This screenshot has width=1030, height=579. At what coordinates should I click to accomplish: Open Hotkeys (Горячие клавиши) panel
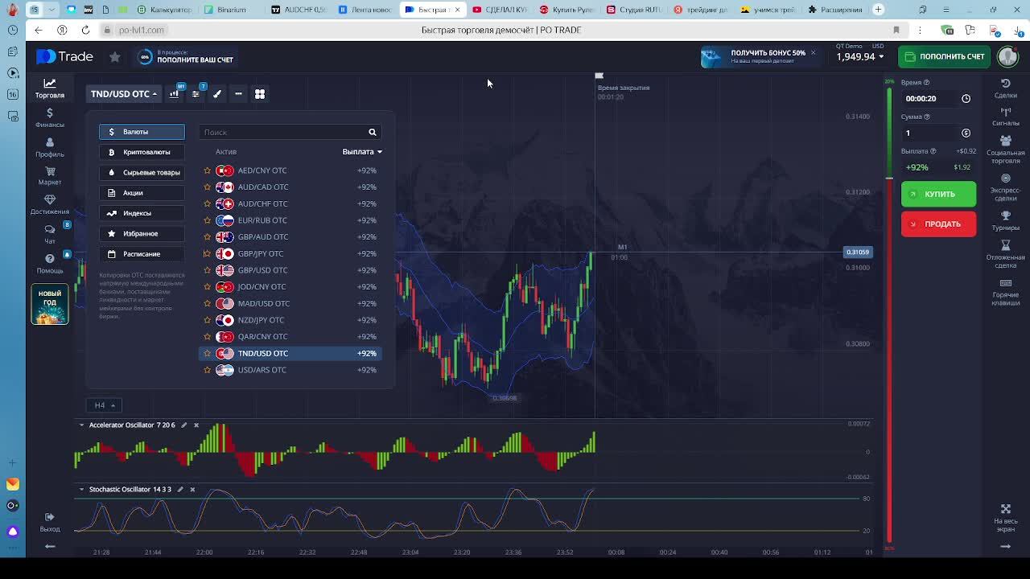click(x=1005, y=293)
